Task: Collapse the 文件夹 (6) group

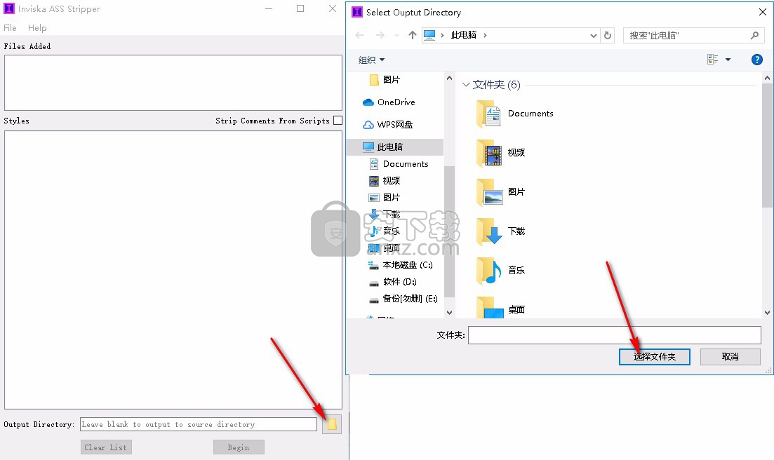Action: 465,85
